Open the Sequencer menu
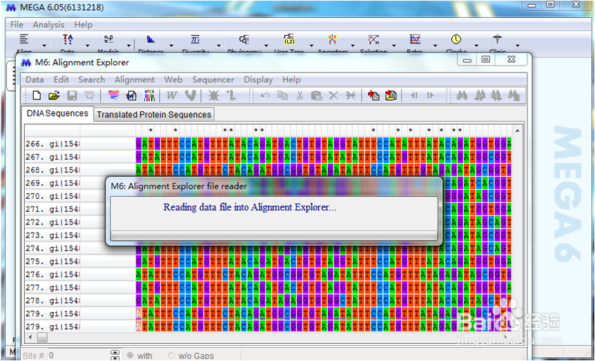 213,79
